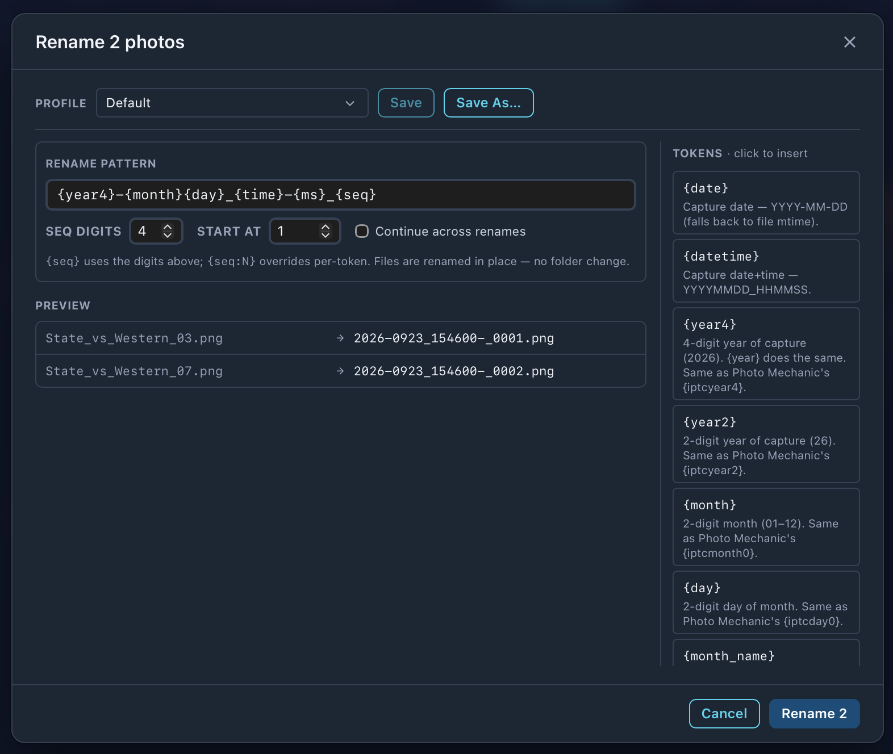The image size is (893, 754).
Task: Open the Profile dropdown showing Default
Action: 232,103
